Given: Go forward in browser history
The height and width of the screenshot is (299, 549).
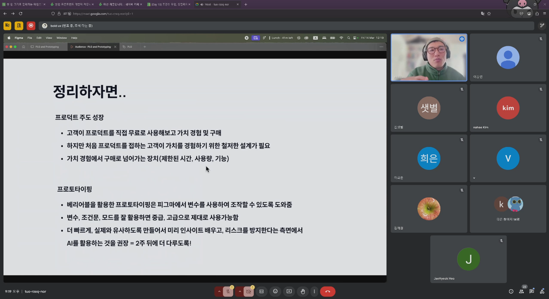Looking at the screenshot, I should [x=13, y=14].
